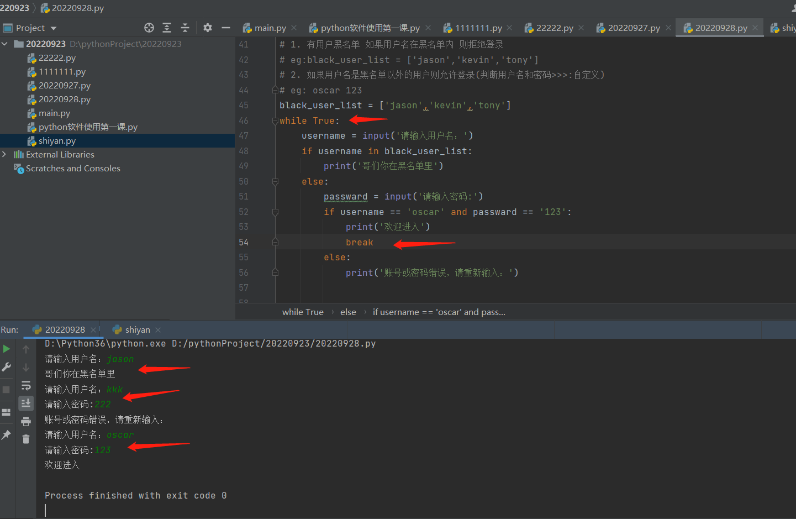Click console output '欢迎进入'
The height and width of the screenshot is (519, 796).
(x=62, y=465)
